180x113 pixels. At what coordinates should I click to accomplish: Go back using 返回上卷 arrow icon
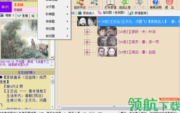(125, 5)
